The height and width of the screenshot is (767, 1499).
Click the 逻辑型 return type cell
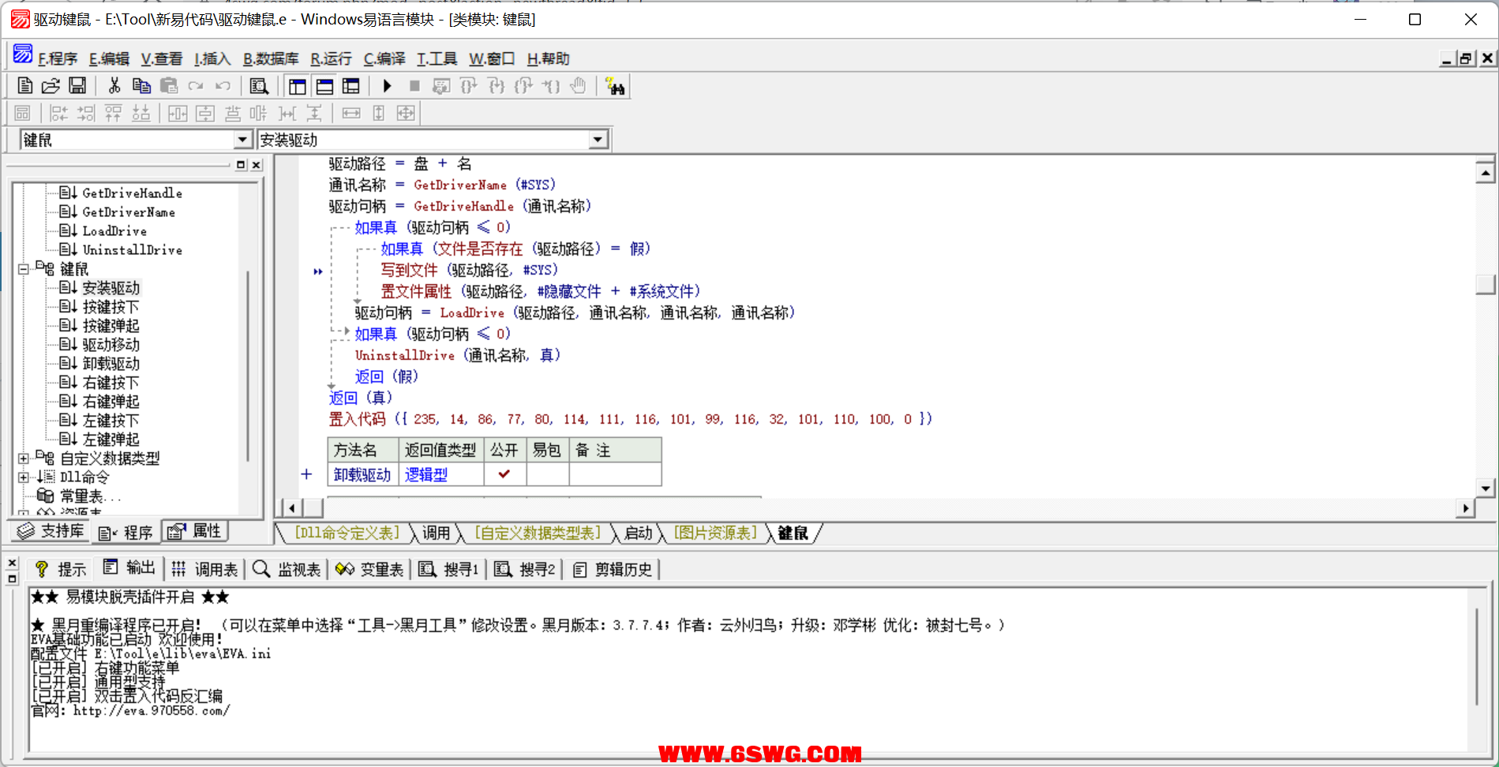click(x=426, y=474)
